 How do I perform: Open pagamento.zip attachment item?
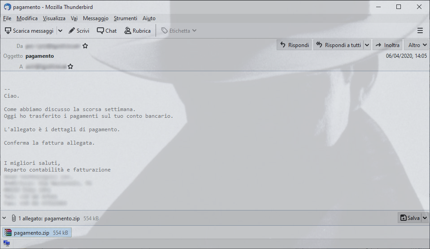[x=37, y=232]
